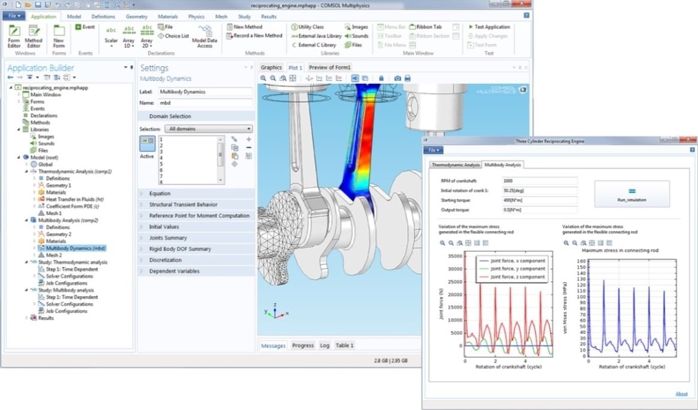Click the print icon in Graphics toolbar
Screen dimensions: 698x410
(x=408, y=78)
